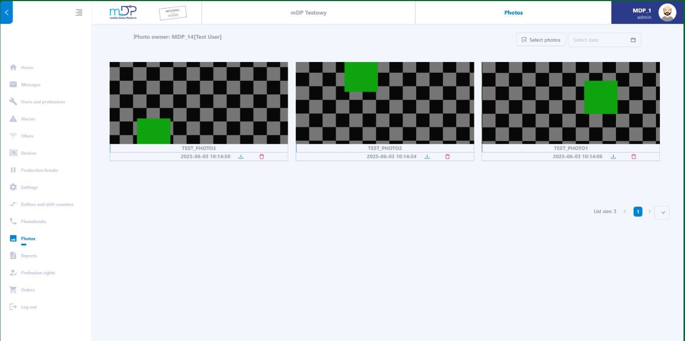Open the Production breaks menu item
The image size is (685, 341).
pyautogui.click(x=39, y=170)
